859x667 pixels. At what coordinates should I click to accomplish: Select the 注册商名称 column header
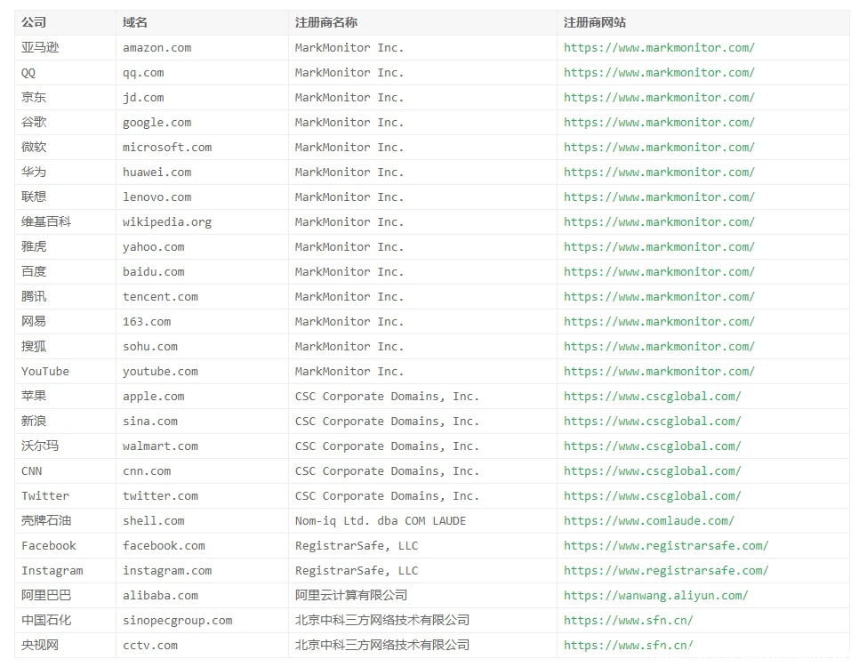pos(326,22)
